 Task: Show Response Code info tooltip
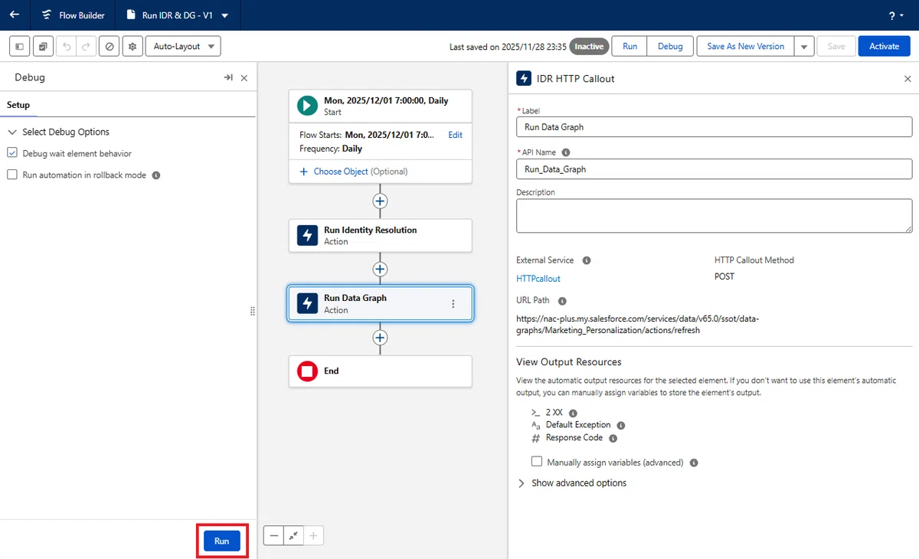pos(613,439)
